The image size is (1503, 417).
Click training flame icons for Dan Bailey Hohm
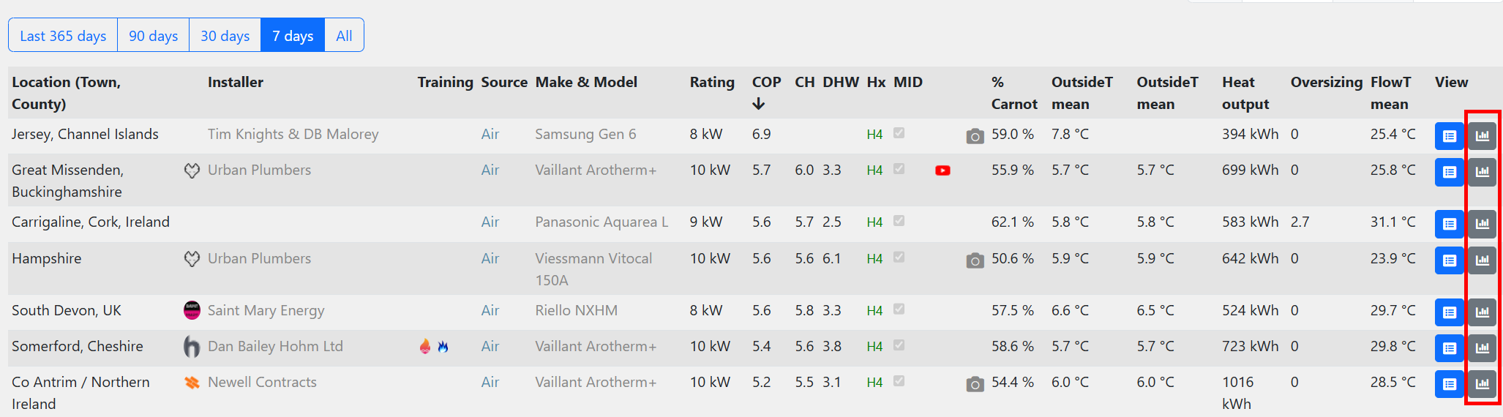(x=434, y=347)
